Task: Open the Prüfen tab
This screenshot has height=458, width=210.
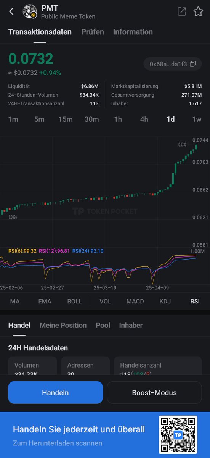Action: [x=92, y=32]
